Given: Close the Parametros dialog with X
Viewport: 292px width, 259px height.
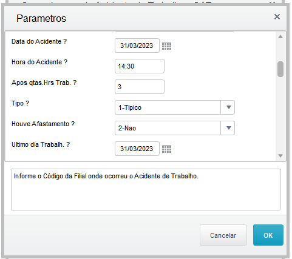Looking at the screenshot, I should click(277, 17).
